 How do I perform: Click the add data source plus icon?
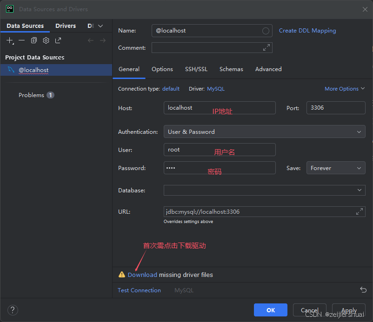(10, 40)
